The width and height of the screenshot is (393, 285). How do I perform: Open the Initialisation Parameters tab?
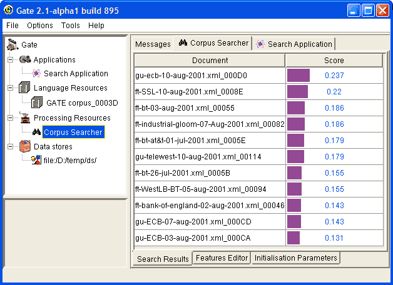point(295,258)
